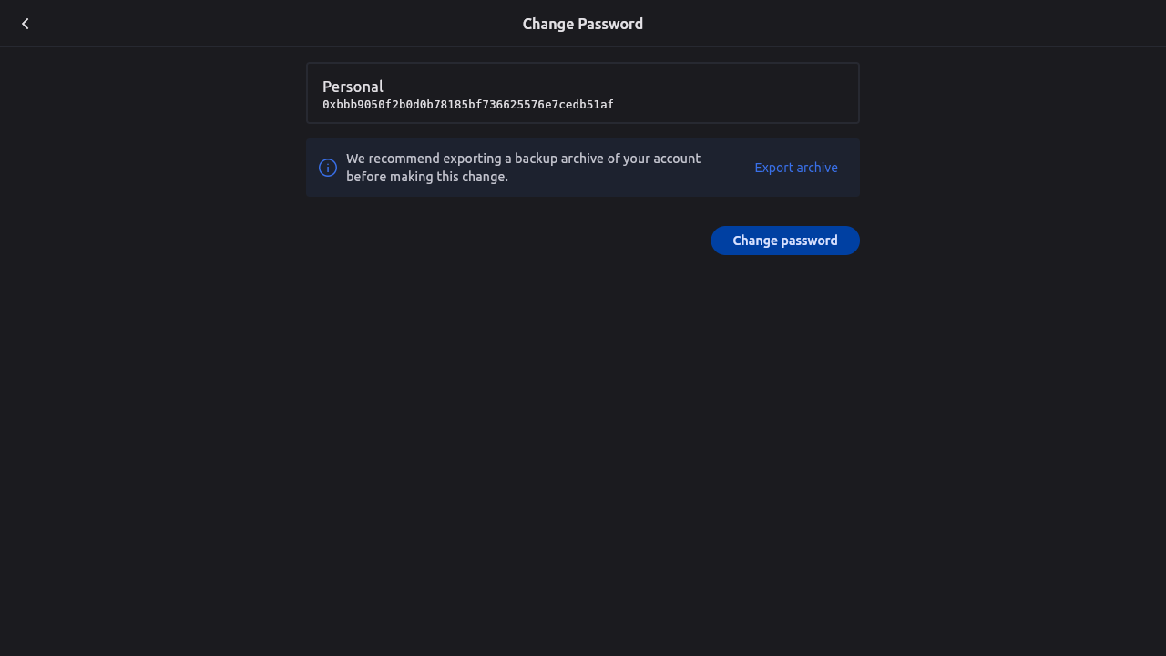Click the 0xbbb9050f account address text
Viewport: 1166px width, 656px height.
467,105
